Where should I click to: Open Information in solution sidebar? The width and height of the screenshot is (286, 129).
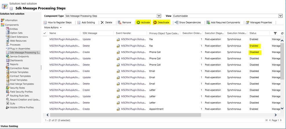(x=11, y=20)
